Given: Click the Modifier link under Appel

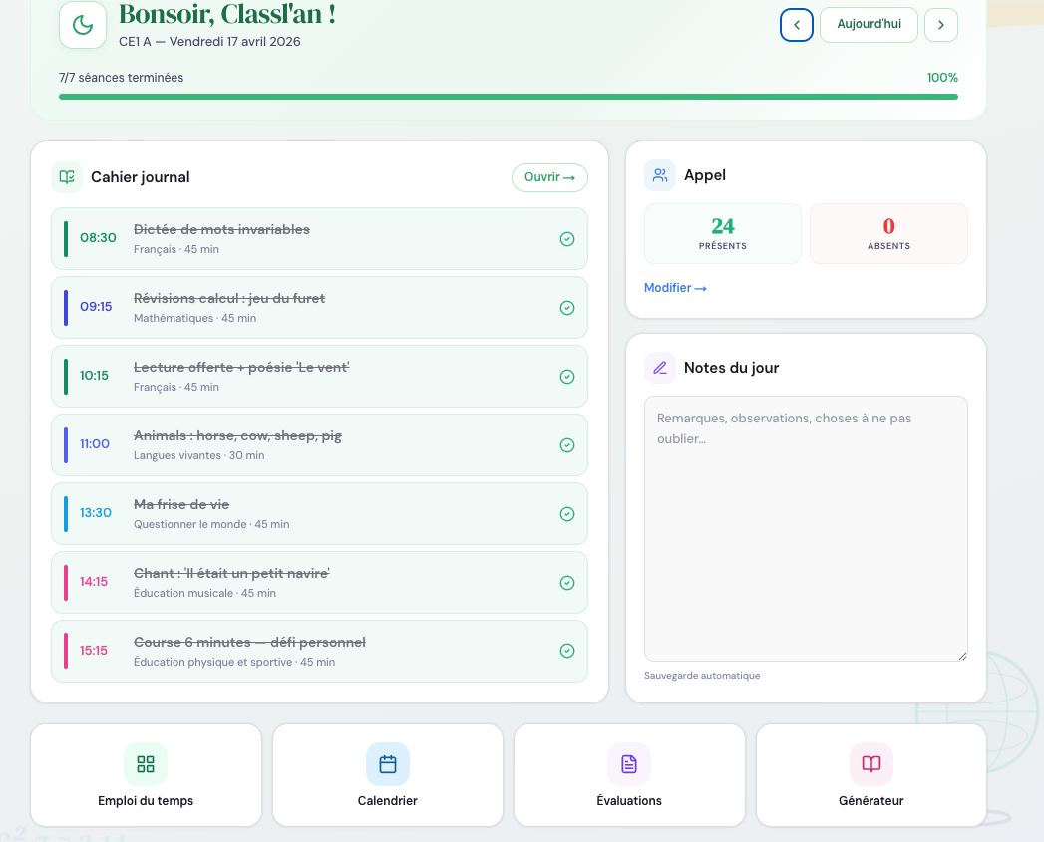Looking at the screenshot, I should 675,288.
